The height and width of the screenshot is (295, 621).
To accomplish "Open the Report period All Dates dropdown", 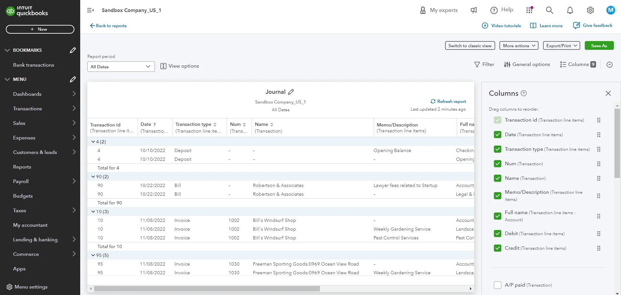I will tap(121, 67).
